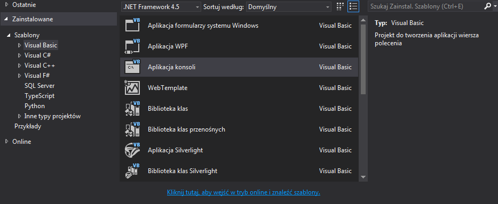Click the scrollbar down arrow
The height and width of the screenshot is (204, 498).
tap(363, 177)
